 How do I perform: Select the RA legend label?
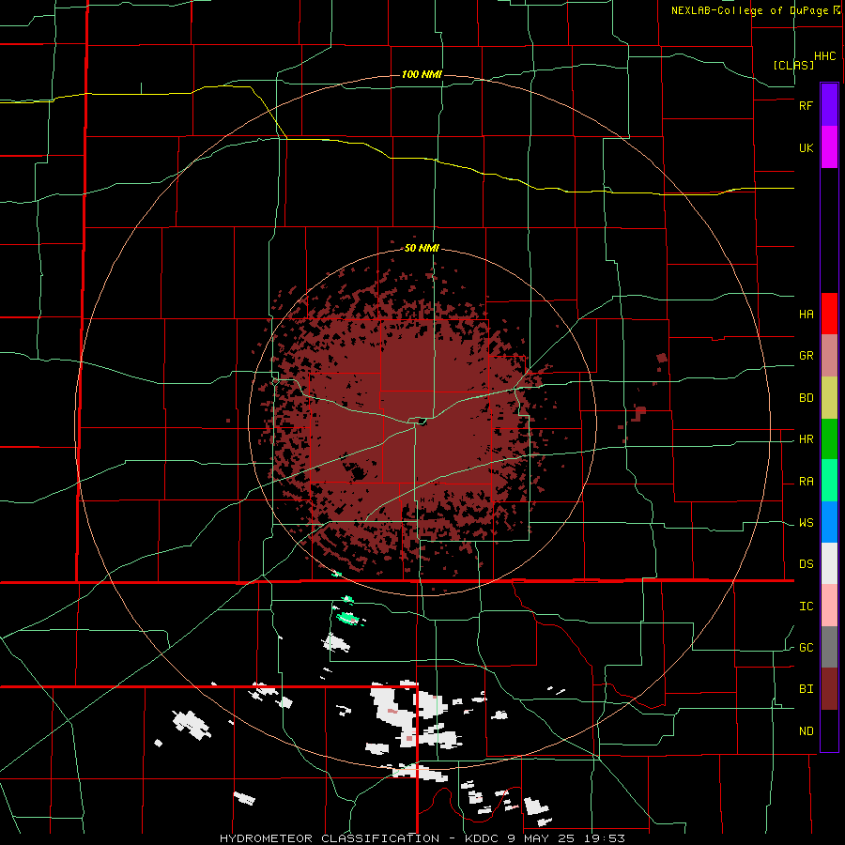(806, 482)
